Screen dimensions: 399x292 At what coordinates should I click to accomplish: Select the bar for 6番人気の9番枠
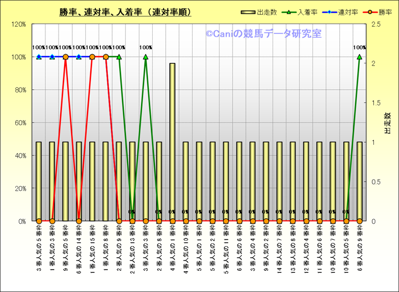(360, 180)
